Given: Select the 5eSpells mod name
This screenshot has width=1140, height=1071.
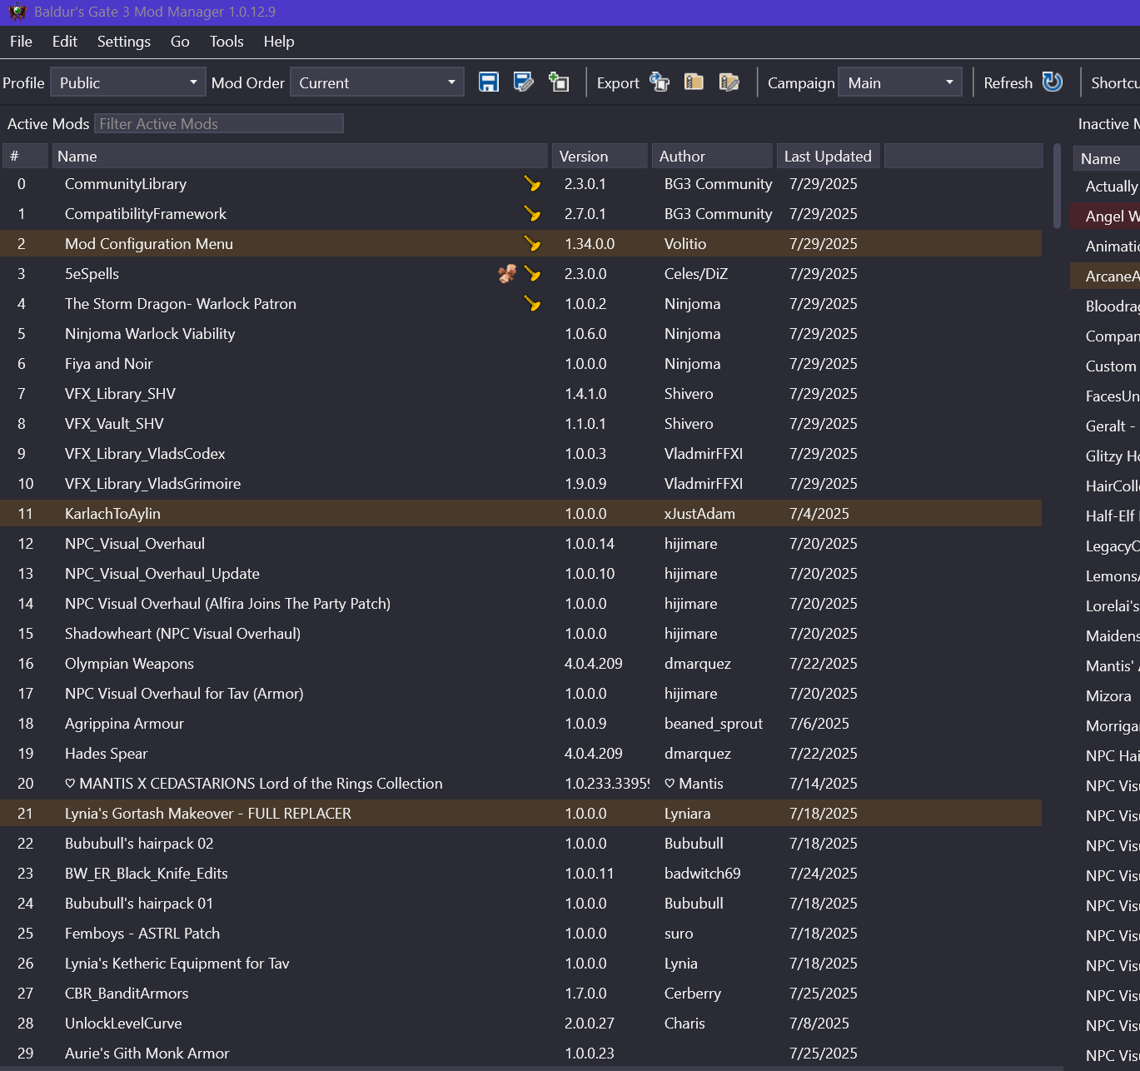Looking at the screenshot, I should [92, 274].
